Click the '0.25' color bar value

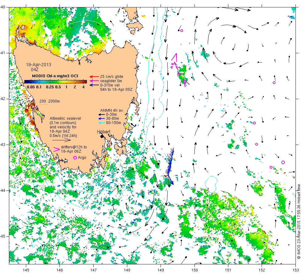(x=50, y=87)
